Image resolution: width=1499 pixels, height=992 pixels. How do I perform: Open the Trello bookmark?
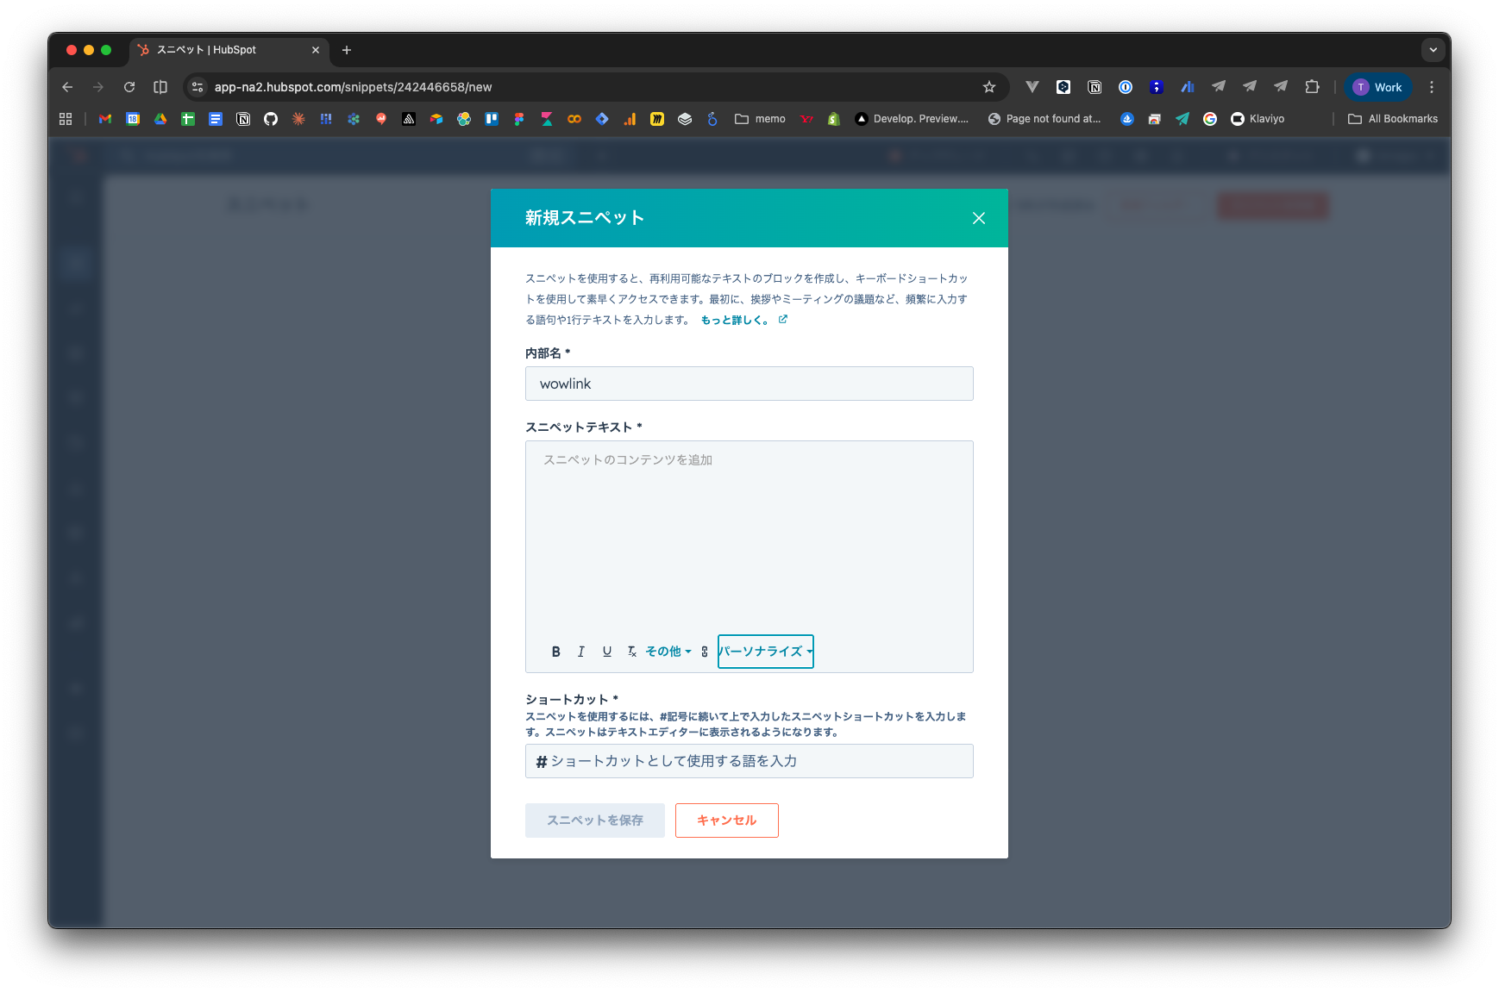[x=492, y=119]
